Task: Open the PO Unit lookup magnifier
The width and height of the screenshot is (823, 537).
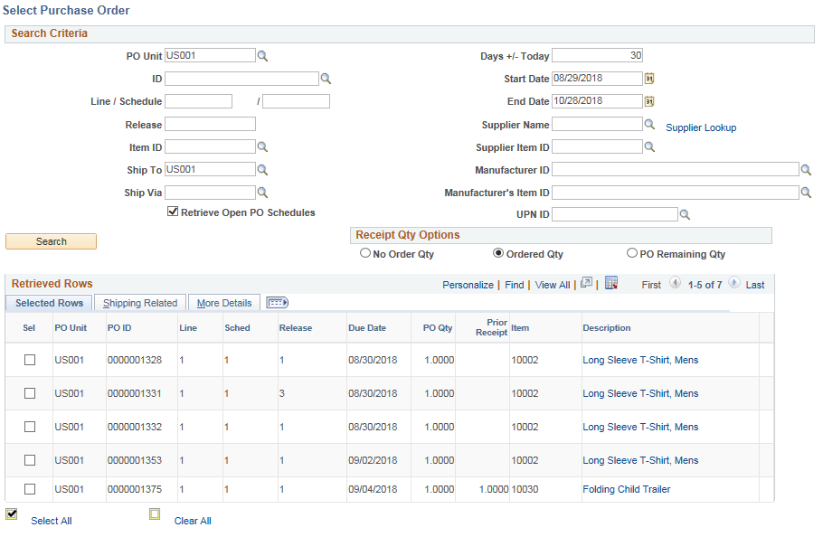Action: pyautogui.click(x=262, y=55)
